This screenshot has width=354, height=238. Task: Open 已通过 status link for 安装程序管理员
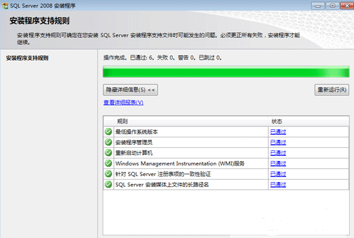pyautogui.click(x=278, y=142)
